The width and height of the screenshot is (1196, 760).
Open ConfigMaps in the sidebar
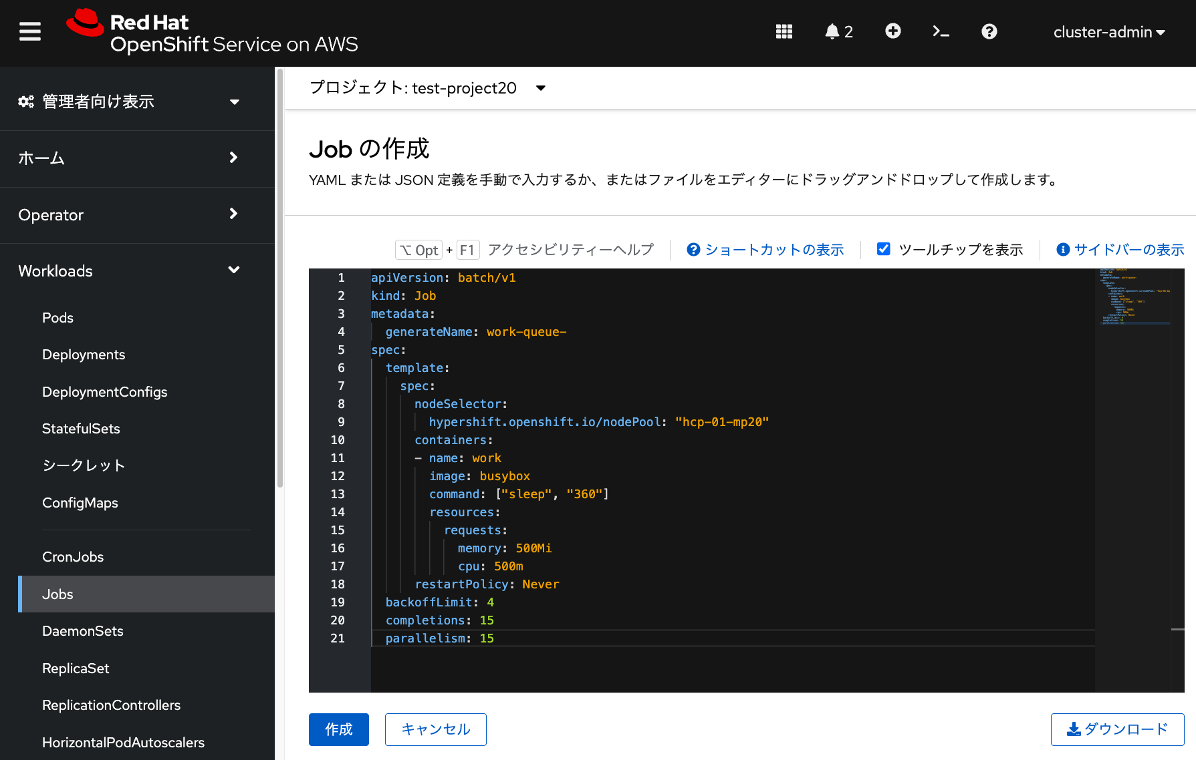coord(80,503)
